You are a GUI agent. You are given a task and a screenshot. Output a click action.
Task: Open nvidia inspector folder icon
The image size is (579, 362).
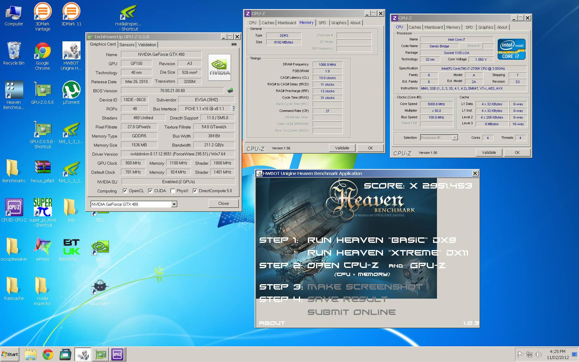pyautogui.click(x=43, y=291)
